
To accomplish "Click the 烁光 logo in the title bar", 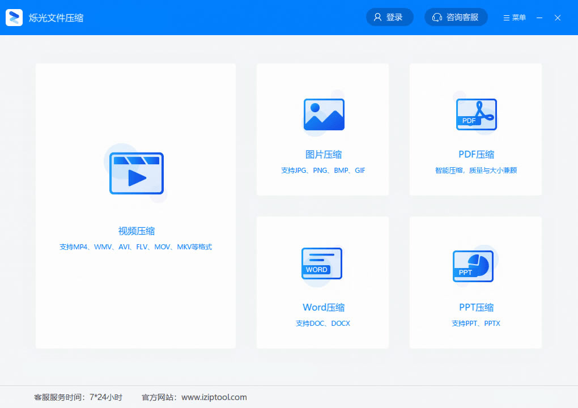I will (14, 17).
